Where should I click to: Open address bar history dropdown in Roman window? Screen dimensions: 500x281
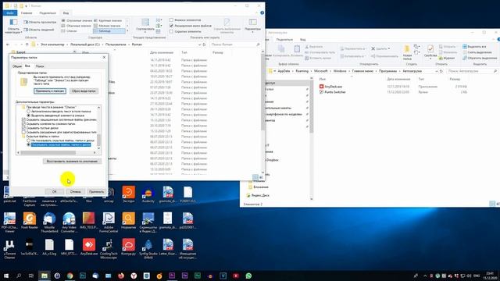click(x=200, y=44)
